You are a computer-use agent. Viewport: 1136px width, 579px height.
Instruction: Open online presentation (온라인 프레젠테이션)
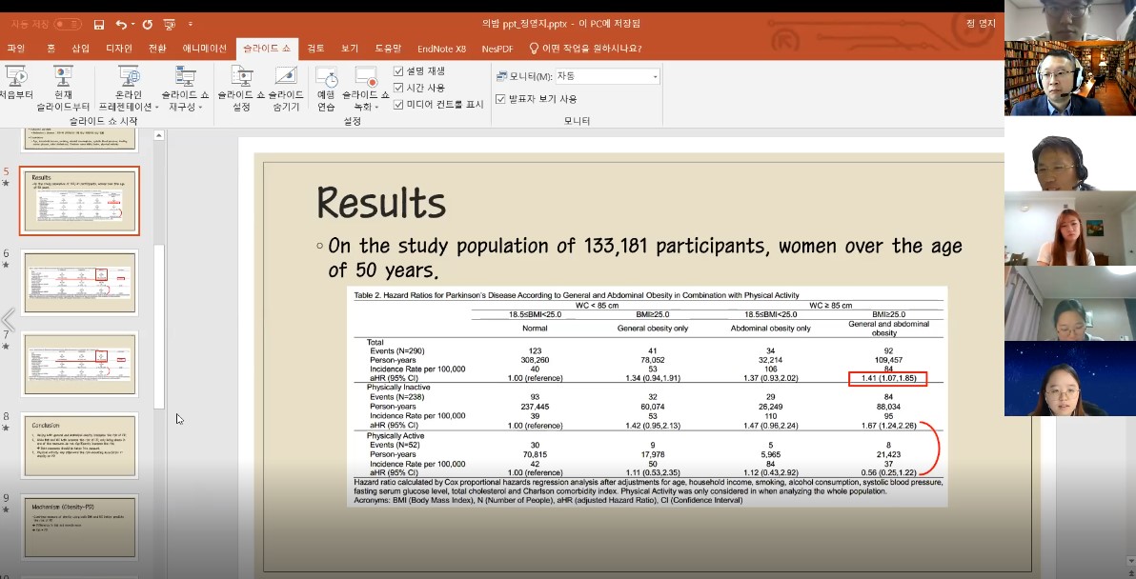[x=129, y=89]
